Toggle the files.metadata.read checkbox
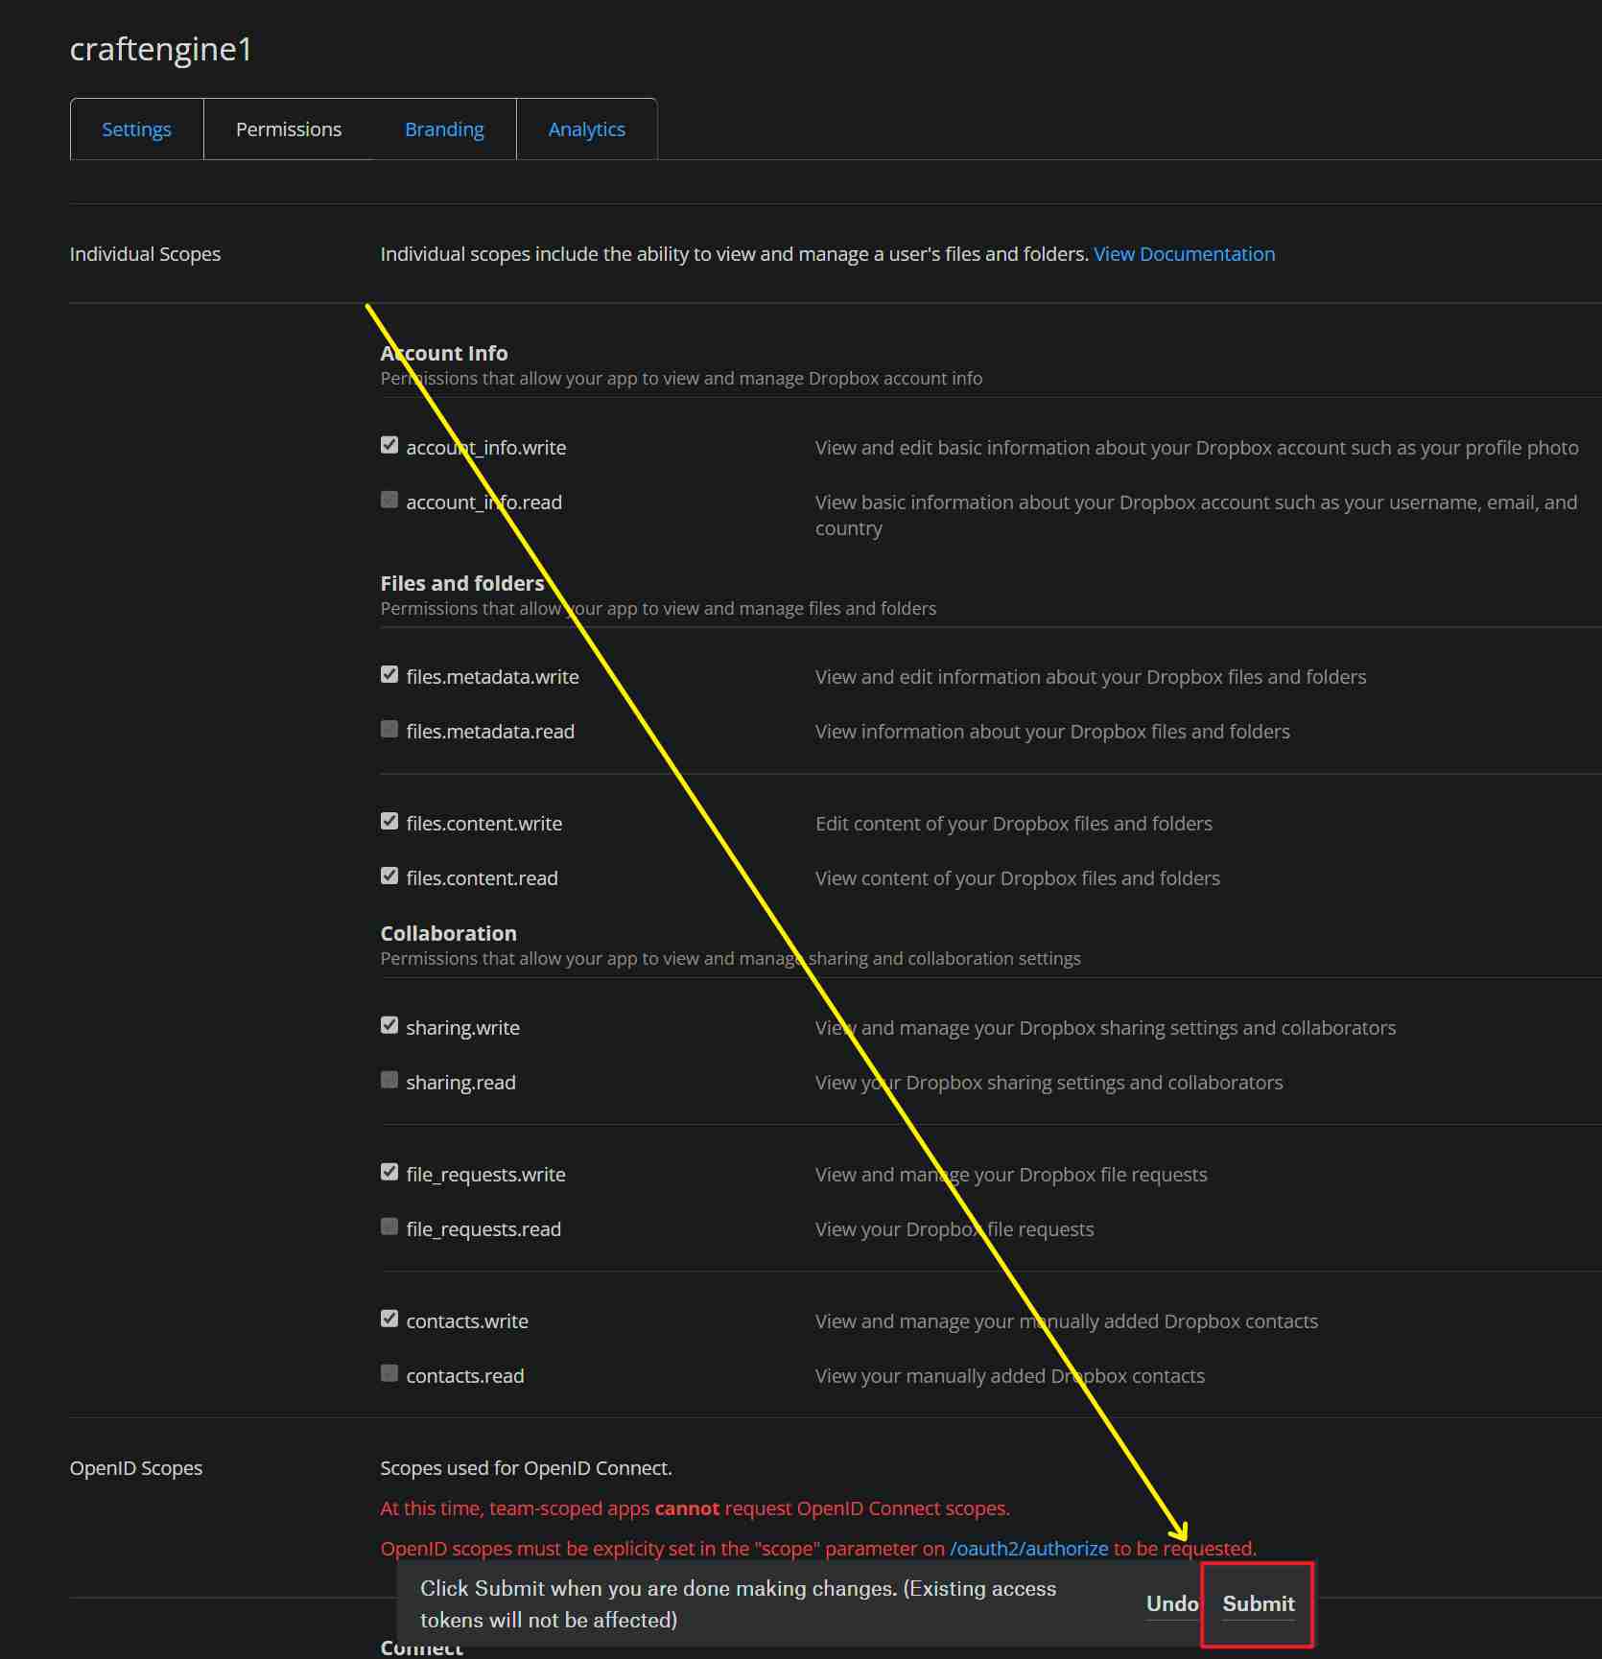 pyautogui.click(x=389, y=729)
